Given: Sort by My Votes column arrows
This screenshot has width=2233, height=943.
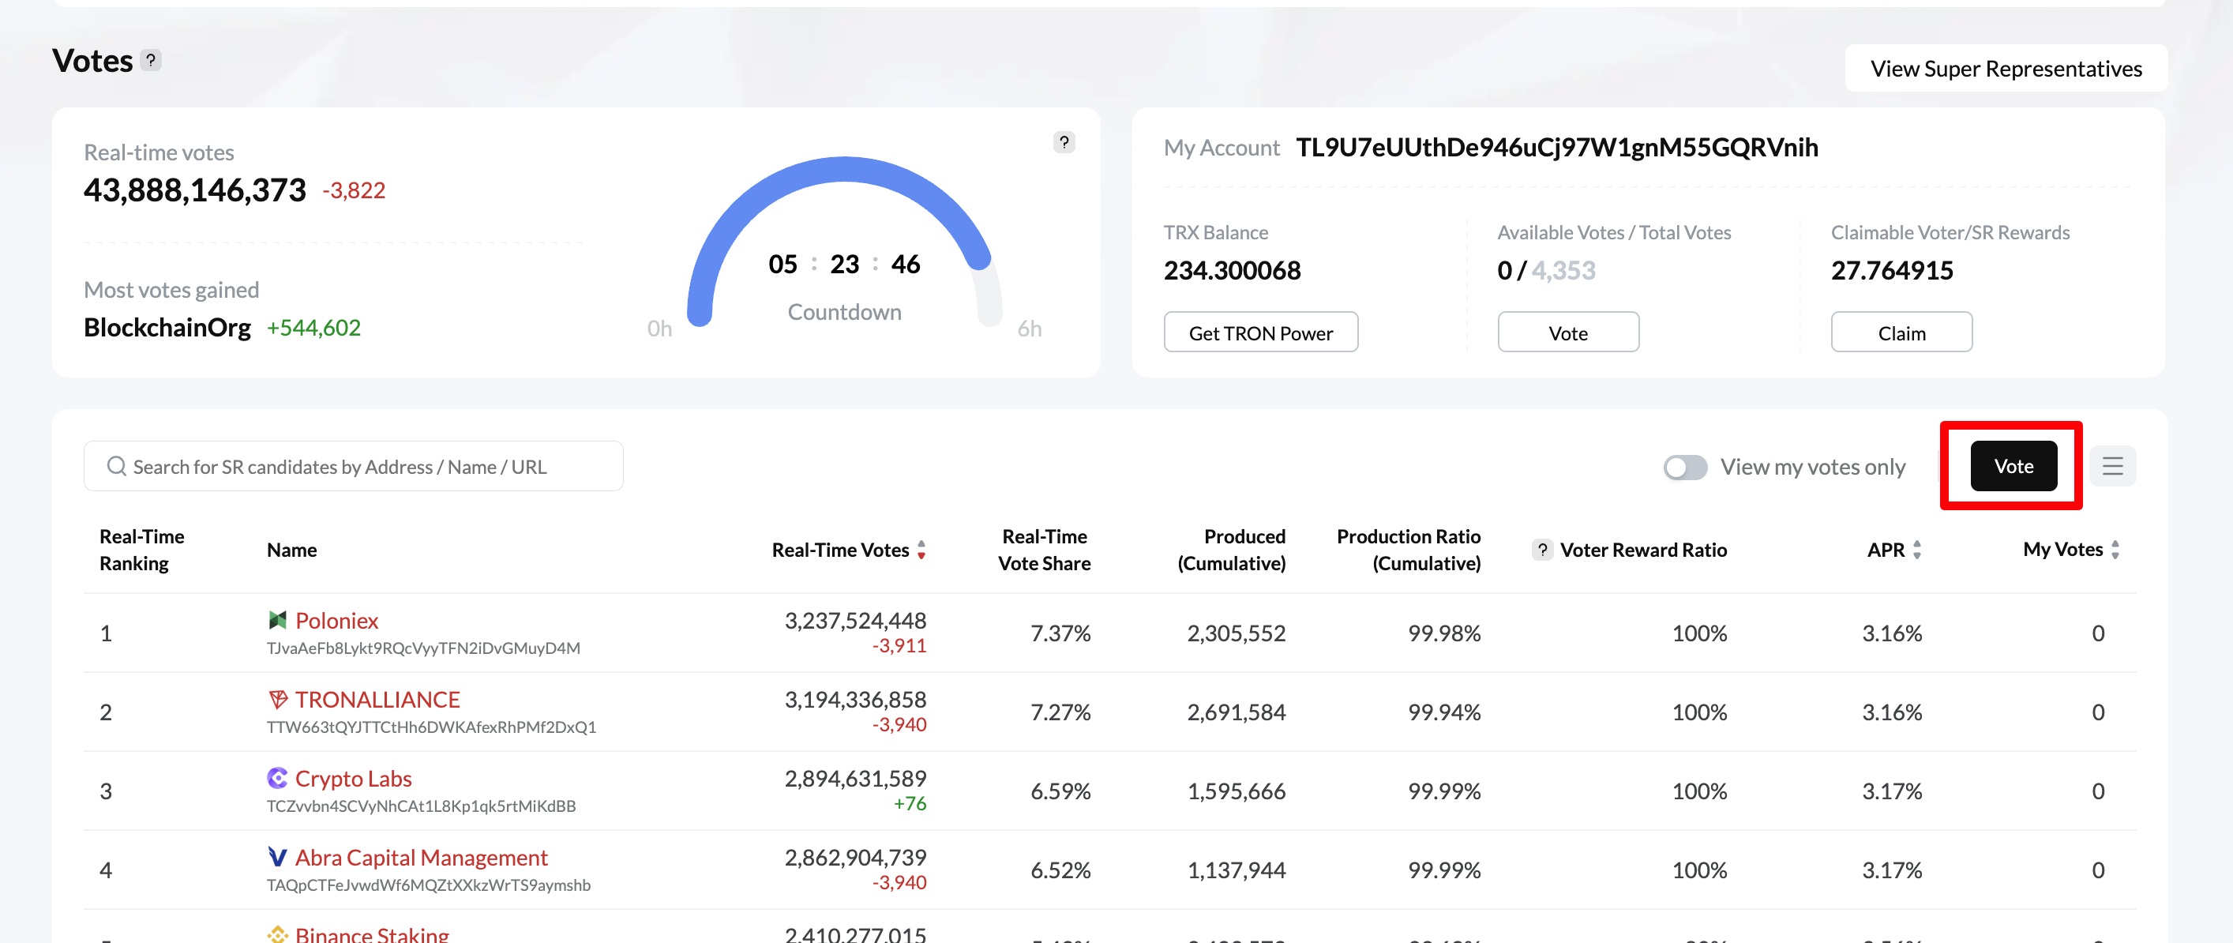Looking at the screenshot, I should (2115, 550).
